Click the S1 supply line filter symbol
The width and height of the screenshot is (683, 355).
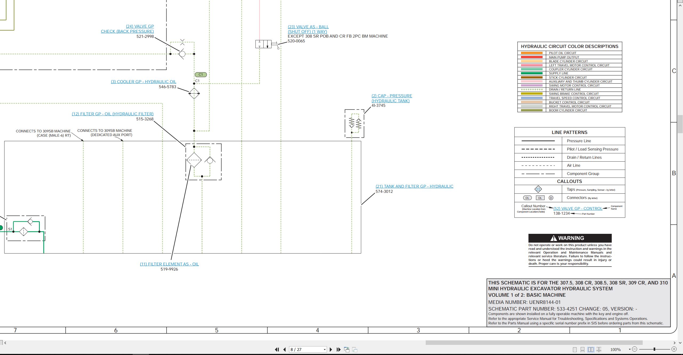(x=23, y=232)
